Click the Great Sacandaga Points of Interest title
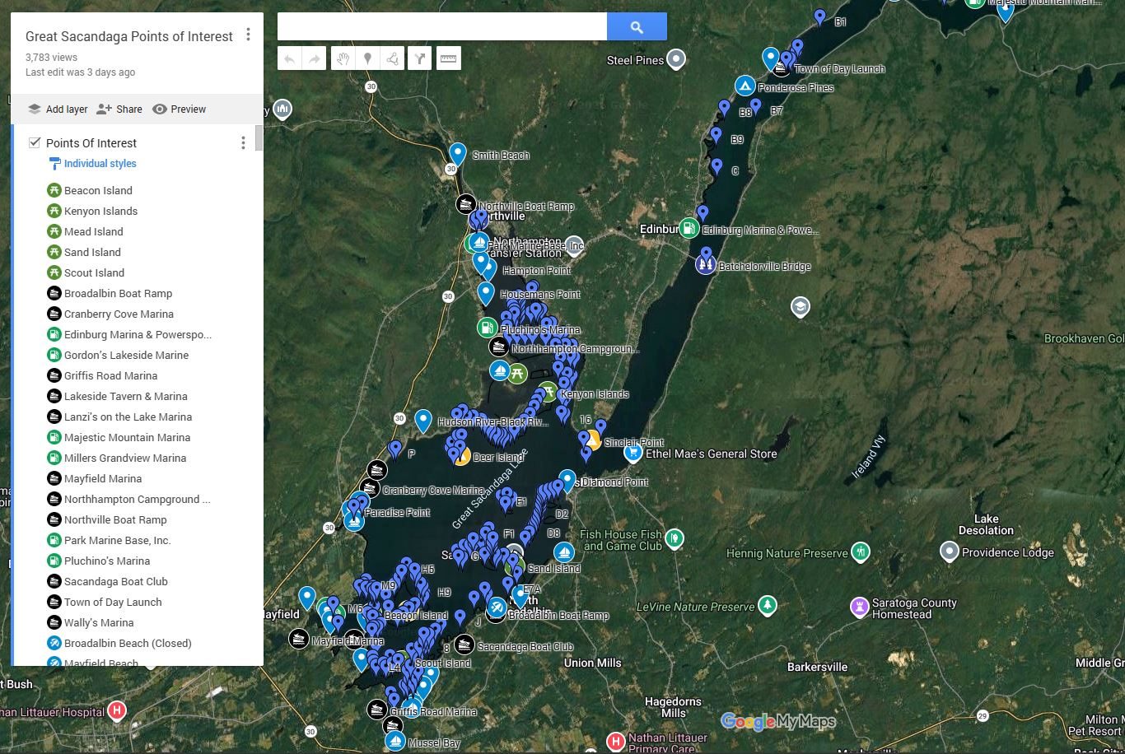This screenshot has width=1125, height=754. 129,36
